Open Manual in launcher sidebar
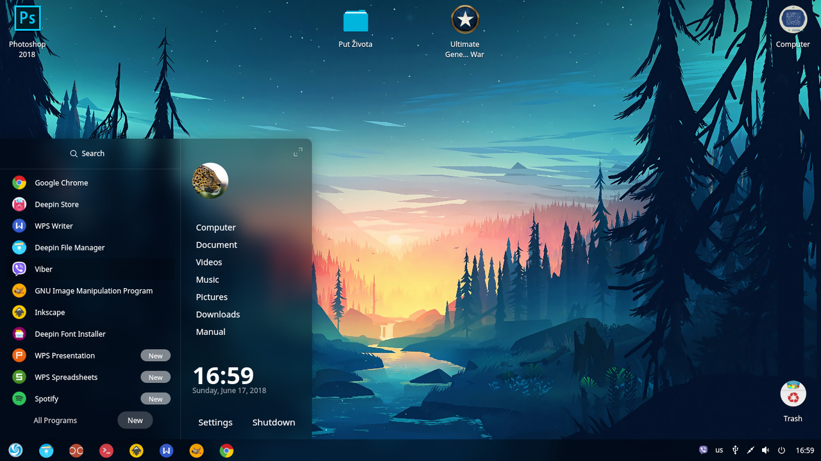 click(x=210, y=332)
